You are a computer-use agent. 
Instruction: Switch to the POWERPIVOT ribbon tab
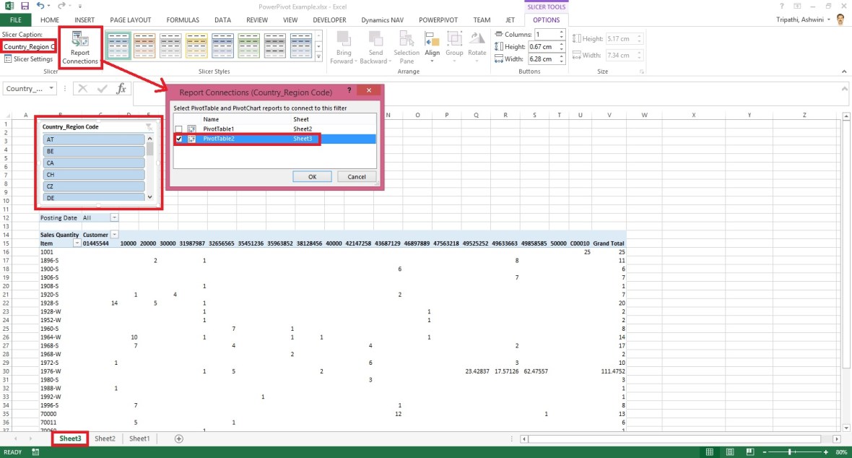(x=438, y=20)
